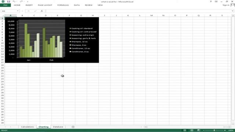
Task: Open the Undo history dropdown arrow
Action: click(x=17, y=1)
